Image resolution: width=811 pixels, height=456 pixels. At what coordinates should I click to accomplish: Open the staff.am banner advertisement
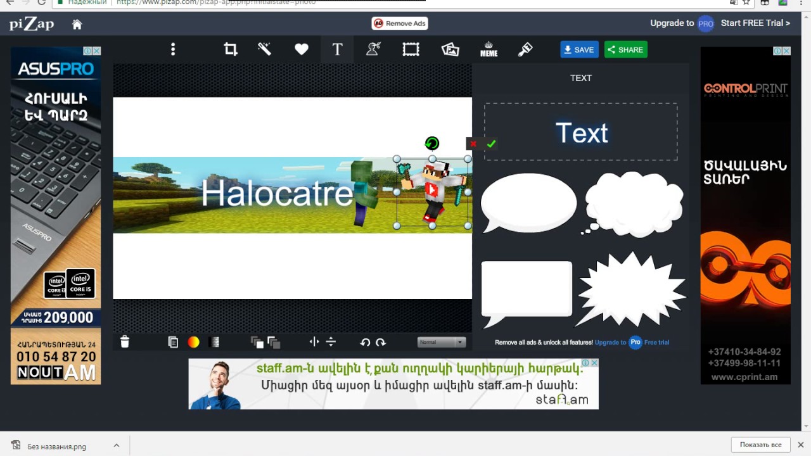click(x=393, y=384)
